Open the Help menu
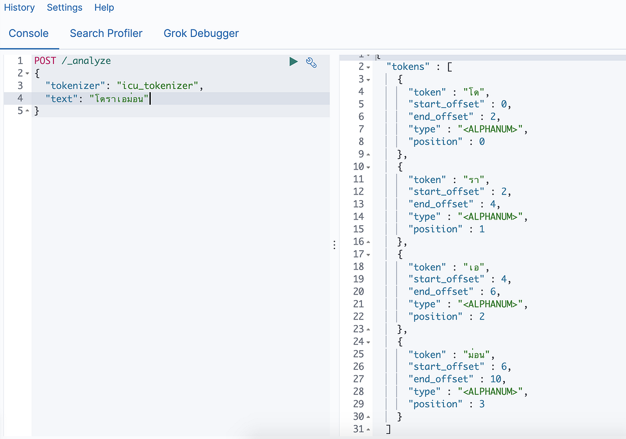Image resolution: width=626 pixels, height=439 pixels. point(104,8)
